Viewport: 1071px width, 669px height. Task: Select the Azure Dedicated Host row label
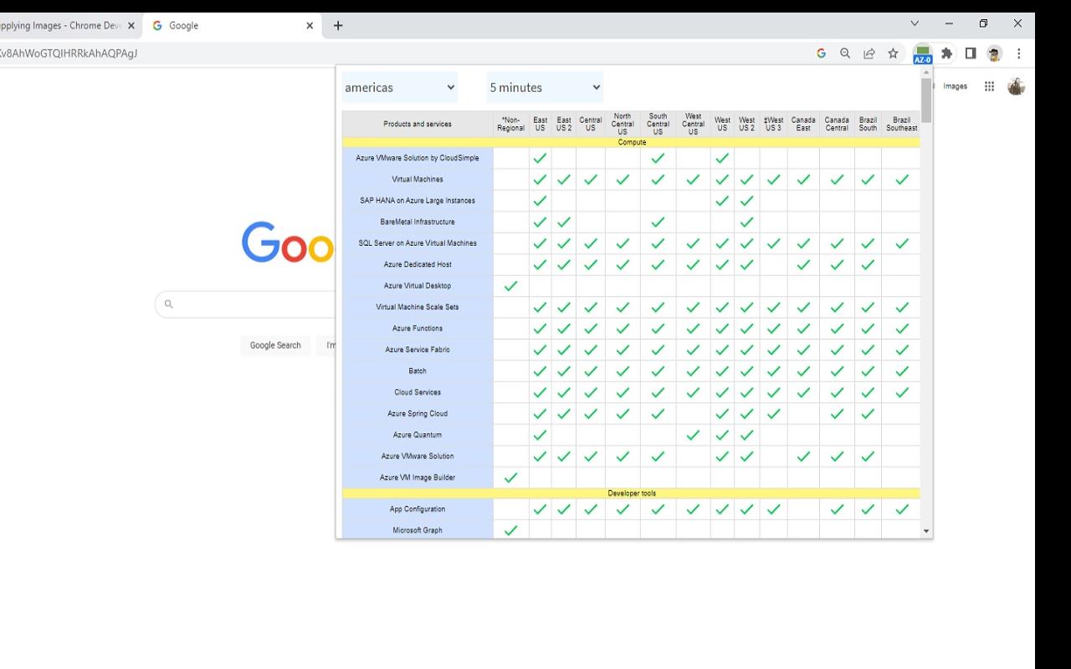(x=418, y=265)
